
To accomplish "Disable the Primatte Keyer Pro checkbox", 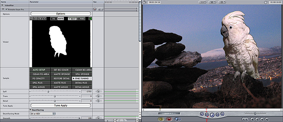I will click(x=6, y=9).
